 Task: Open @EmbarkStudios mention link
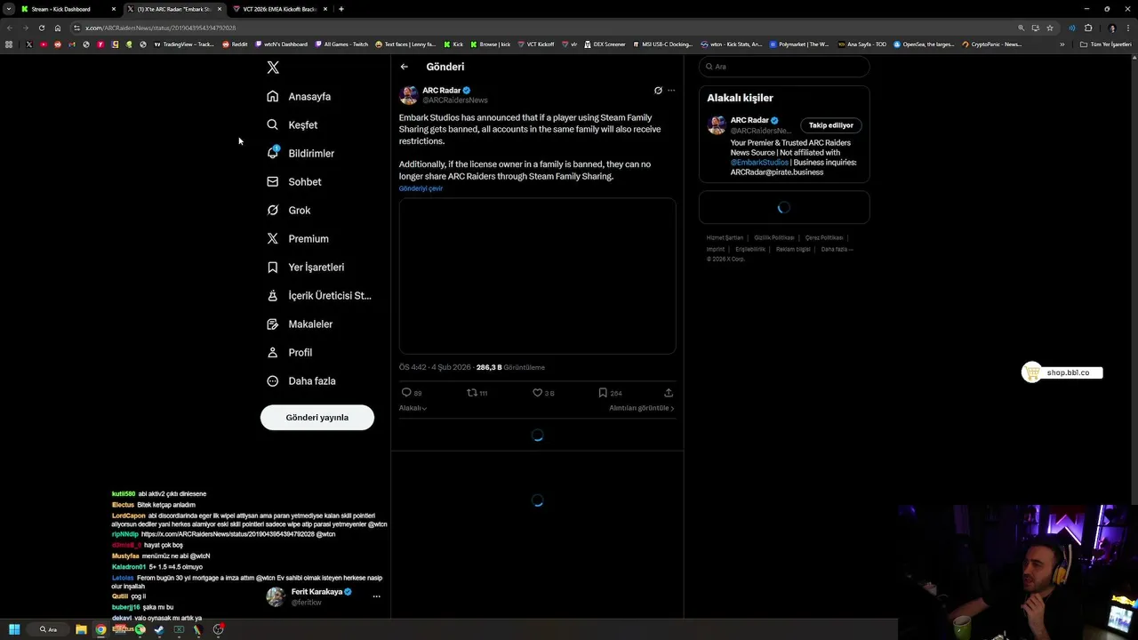click(759, 163)
